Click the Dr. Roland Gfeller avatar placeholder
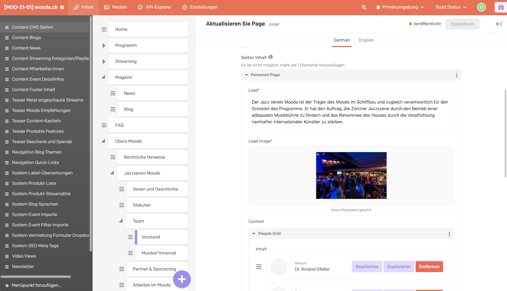The image size is (507, 291). tap(279, 266)
